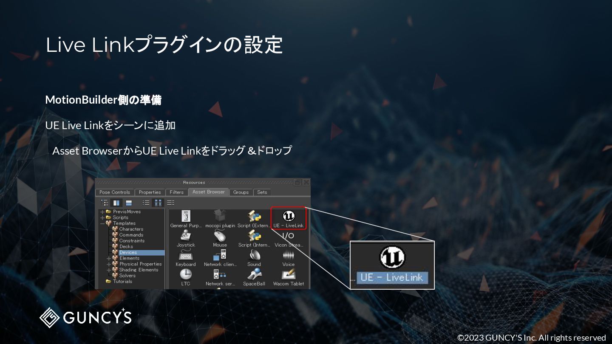Select the Network client device icon

pos(220,255)
